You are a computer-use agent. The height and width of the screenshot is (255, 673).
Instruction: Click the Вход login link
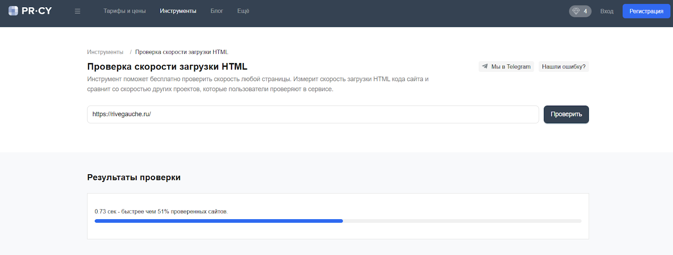[x=607, y=11]
